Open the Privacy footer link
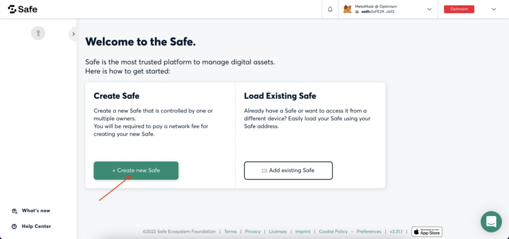This screenshot has height=239, width=509. (x=253, y=232)
